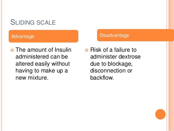Select the Sliding Scale slide title
The height and width of the screenshot is (131, 174).
tap(33, 22)
